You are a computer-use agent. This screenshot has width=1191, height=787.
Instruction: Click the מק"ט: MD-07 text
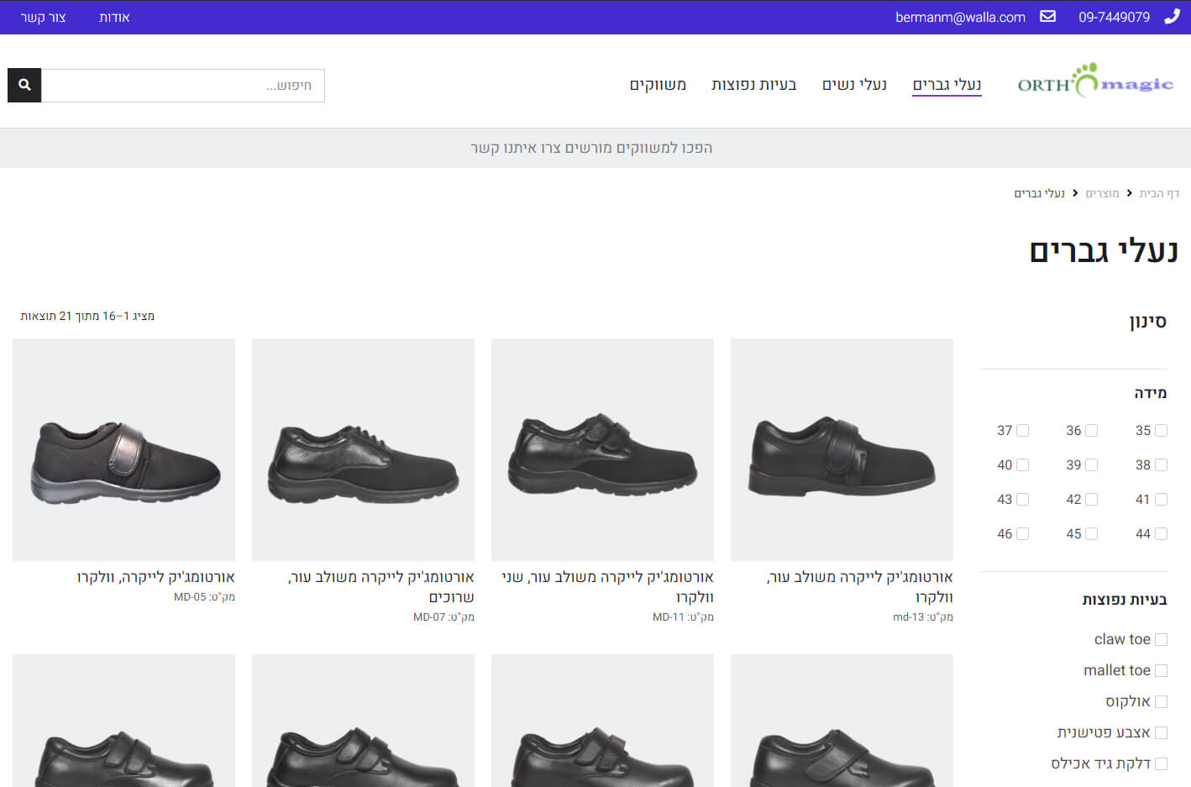coord(443,616)
